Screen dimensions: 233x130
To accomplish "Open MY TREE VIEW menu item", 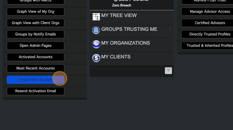I will pos(119,16).
